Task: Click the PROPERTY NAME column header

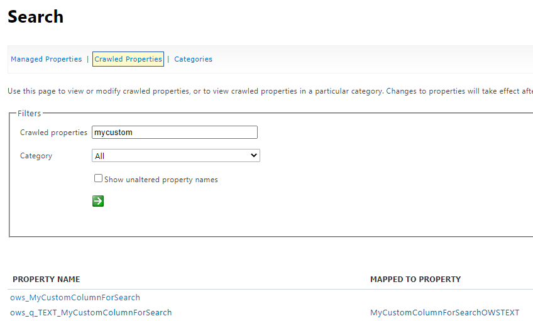Action: coord(47,279)
